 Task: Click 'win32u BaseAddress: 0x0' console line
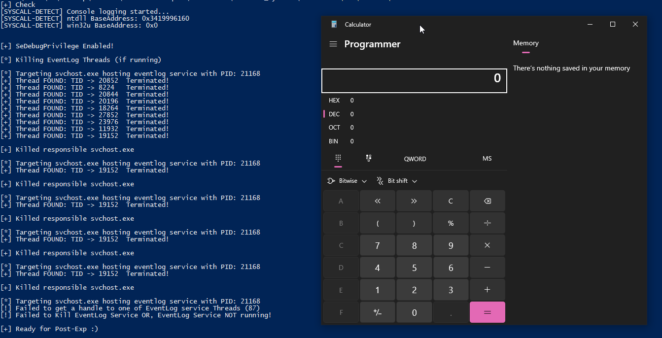click(79, 25)
